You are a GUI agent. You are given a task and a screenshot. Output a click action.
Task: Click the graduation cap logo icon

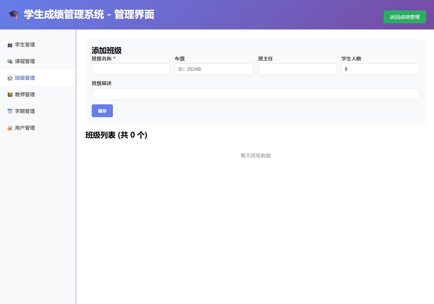click(14, 15)
